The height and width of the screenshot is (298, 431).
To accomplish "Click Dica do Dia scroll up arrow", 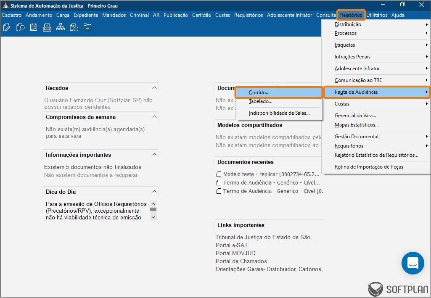I will click(x=153, y=204).
